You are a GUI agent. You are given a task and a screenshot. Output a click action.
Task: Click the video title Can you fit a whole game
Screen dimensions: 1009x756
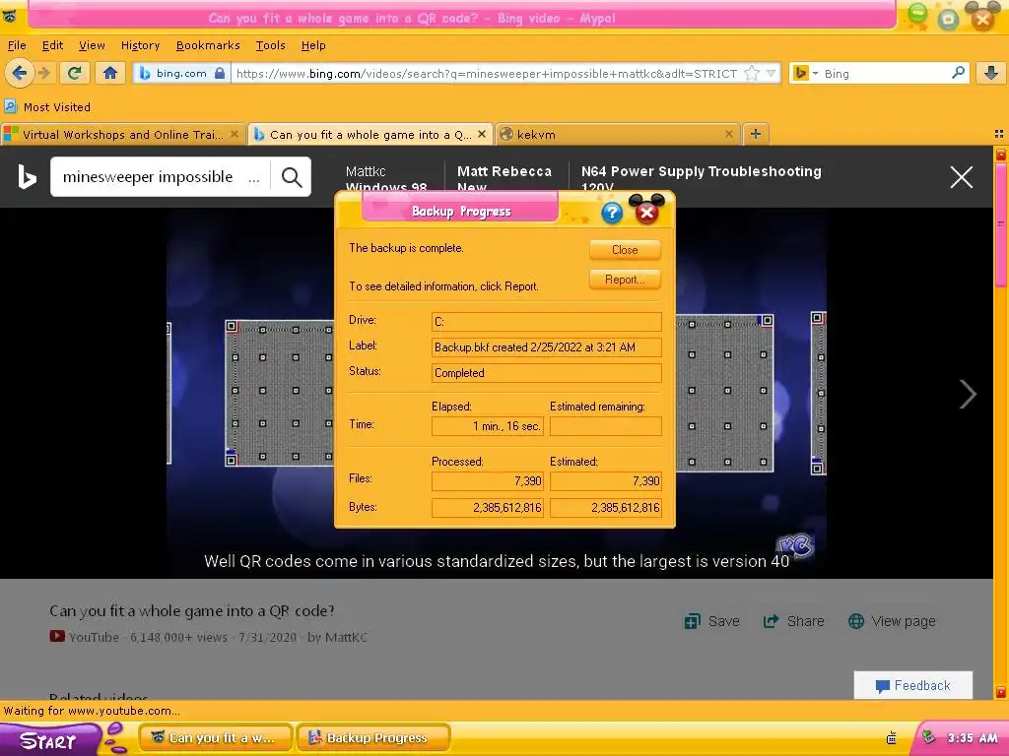pyautogui.click(x=192, y=610)
